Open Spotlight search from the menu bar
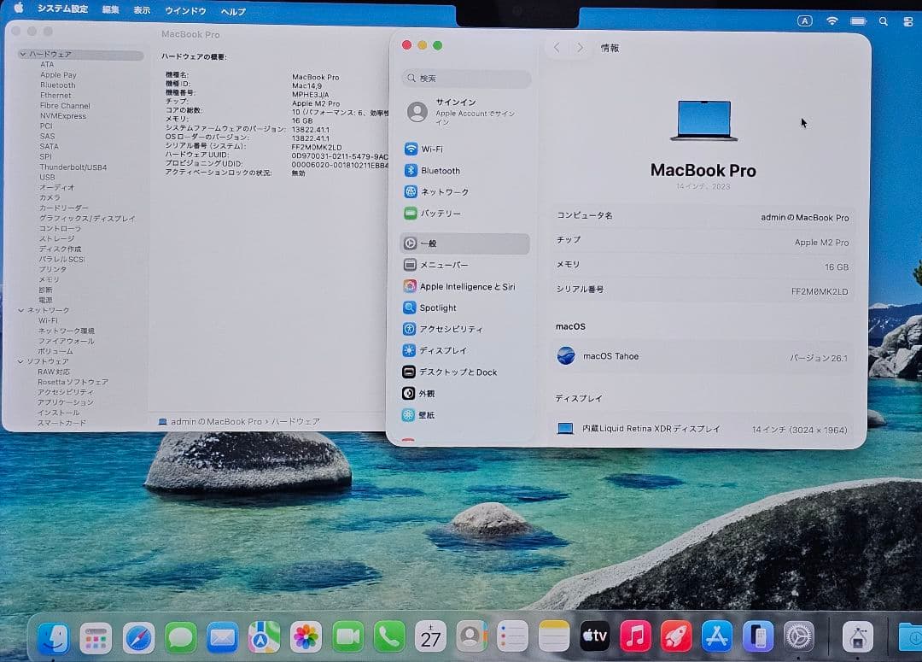922x662 pixels. click(x=883, y=21)
